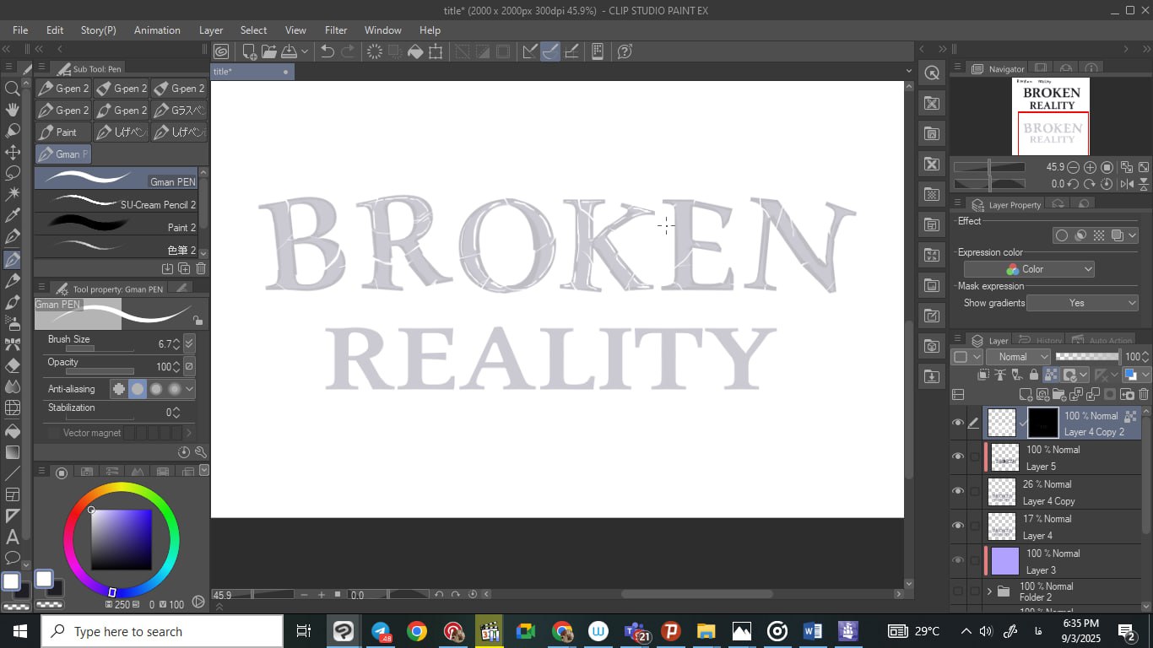Click the Undo arrow in command bar

(x=327, y=51)
